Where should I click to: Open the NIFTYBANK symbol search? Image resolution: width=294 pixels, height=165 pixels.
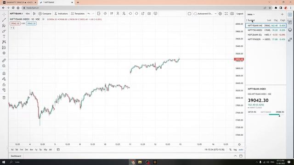tap(17, 14)
